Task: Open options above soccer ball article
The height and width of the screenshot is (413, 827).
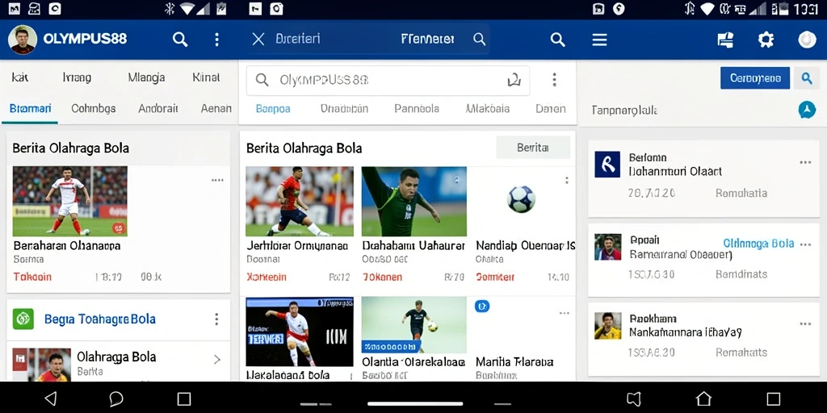Action: click(x=566, y=180)
